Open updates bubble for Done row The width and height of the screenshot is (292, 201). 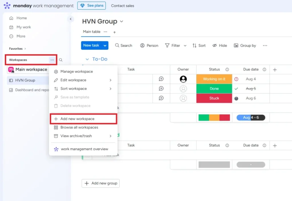click(x=161, y=89)
